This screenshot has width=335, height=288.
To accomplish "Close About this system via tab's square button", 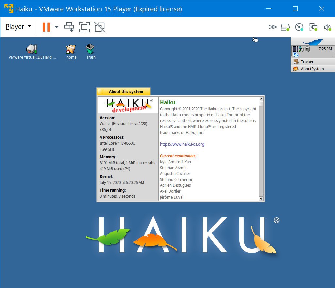I will click(101, 91).
